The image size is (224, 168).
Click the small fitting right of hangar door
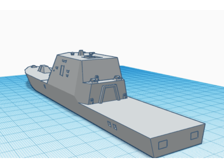(x=124, y=96)
